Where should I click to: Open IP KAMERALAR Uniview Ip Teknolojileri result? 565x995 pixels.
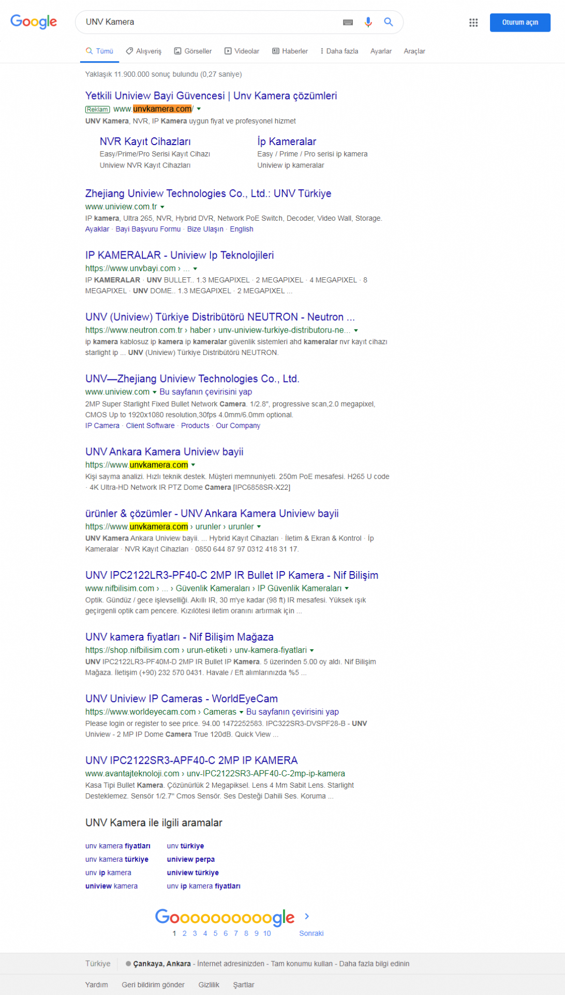[180, 255]
